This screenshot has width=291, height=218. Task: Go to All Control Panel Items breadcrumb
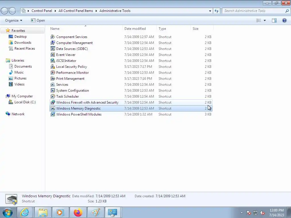click(76, 11)
